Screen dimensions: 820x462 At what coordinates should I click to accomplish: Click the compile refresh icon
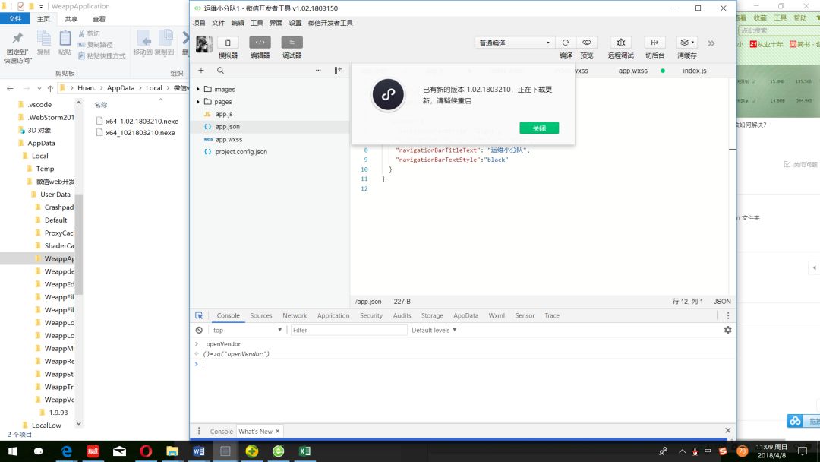pyautogui.click(x=566, y=43)
